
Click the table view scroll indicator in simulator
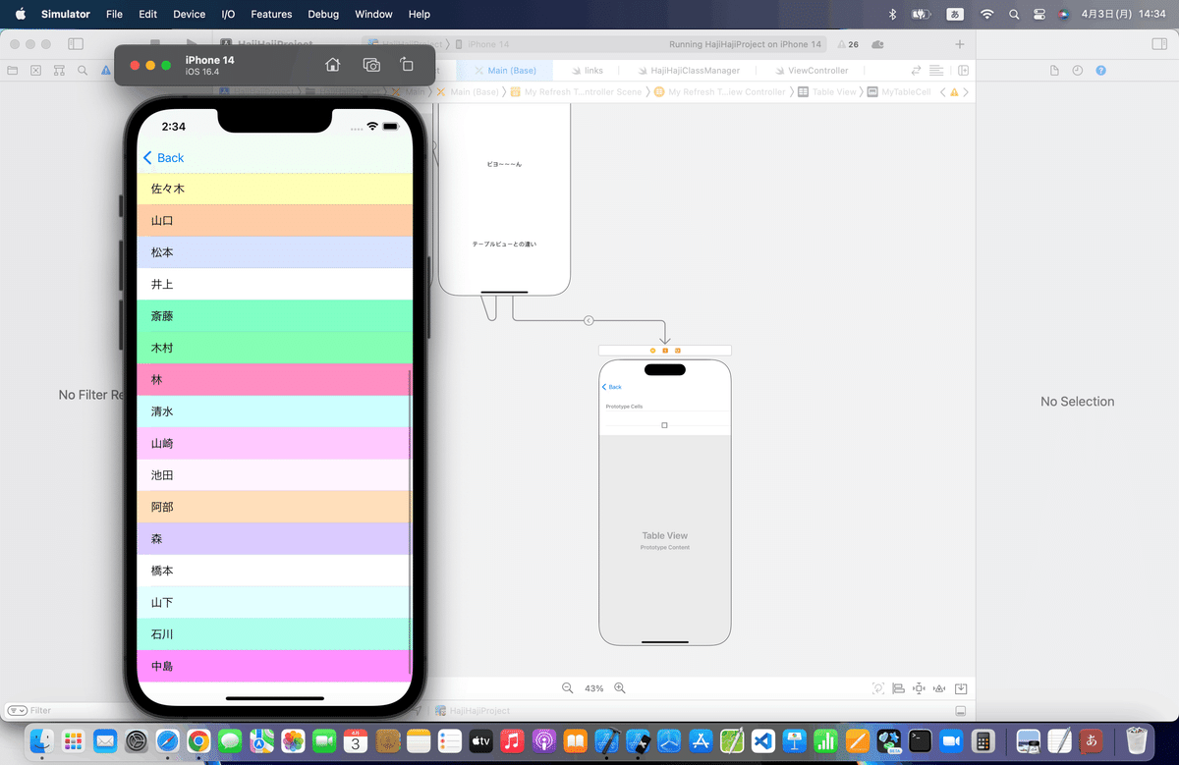pos(410,520)
